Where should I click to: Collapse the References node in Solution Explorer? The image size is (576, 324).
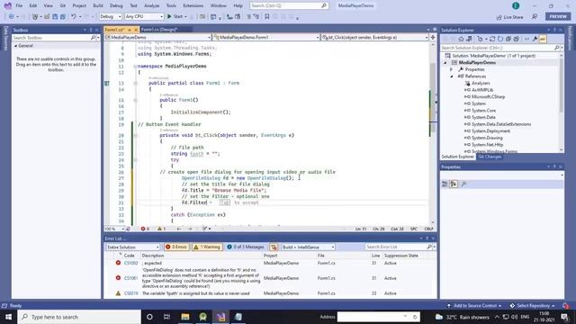coord(452,76)
